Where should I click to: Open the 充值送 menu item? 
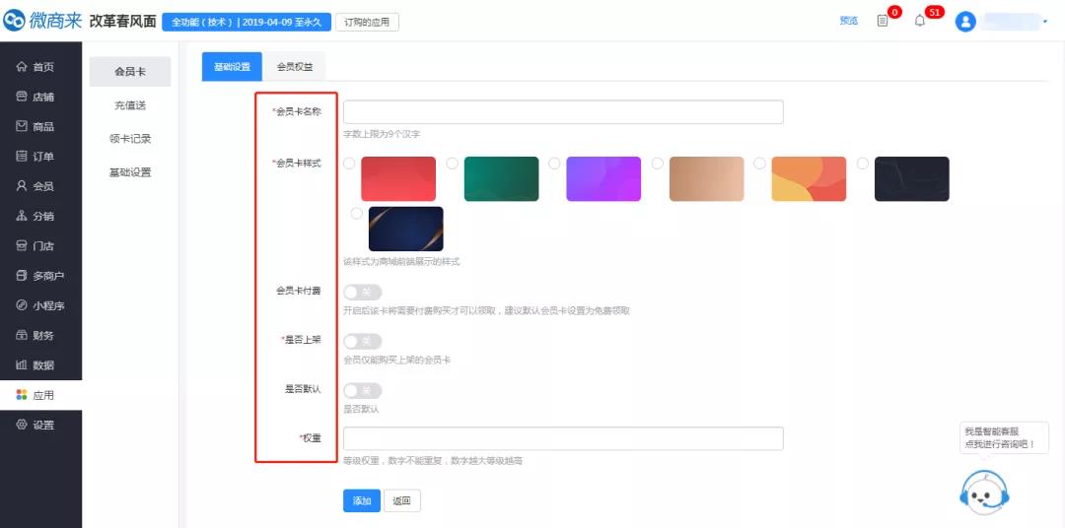(x=129, y=105)
